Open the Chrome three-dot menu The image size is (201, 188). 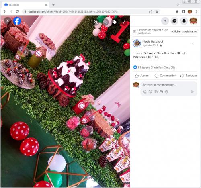coord(196,12)
